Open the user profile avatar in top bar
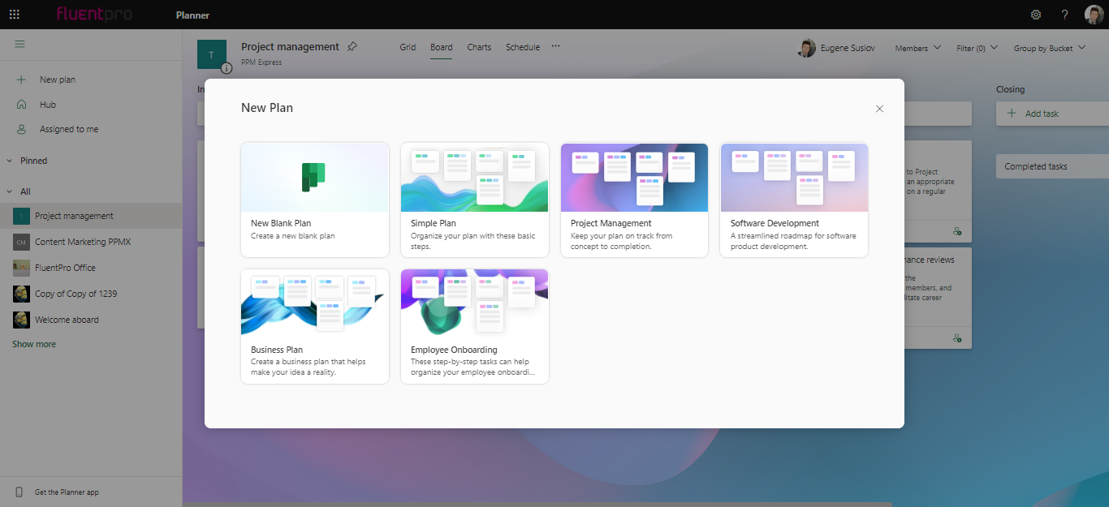The width and height of the screenshot is (1109, 507). [x=1094, y=15]
